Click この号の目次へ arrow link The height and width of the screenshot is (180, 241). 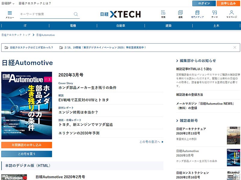pyautogui.click(x=152, y=142)
